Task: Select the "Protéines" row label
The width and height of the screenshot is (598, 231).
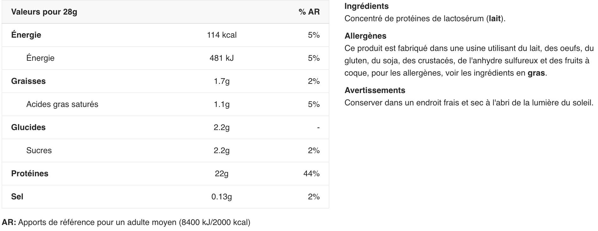Action: 30,174
